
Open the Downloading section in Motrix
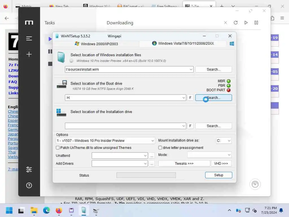coord(120,23)
